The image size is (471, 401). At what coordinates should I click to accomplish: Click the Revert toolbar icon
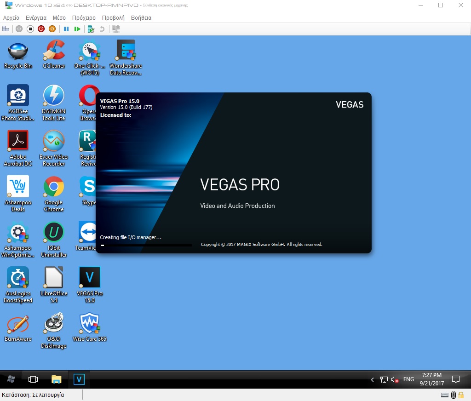click(x=102, y=29)
